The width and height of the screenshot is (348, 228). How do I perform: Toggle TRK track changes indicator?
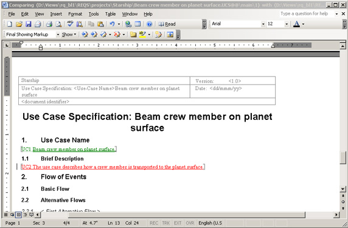pyautogui.click(x=166, y=223)
